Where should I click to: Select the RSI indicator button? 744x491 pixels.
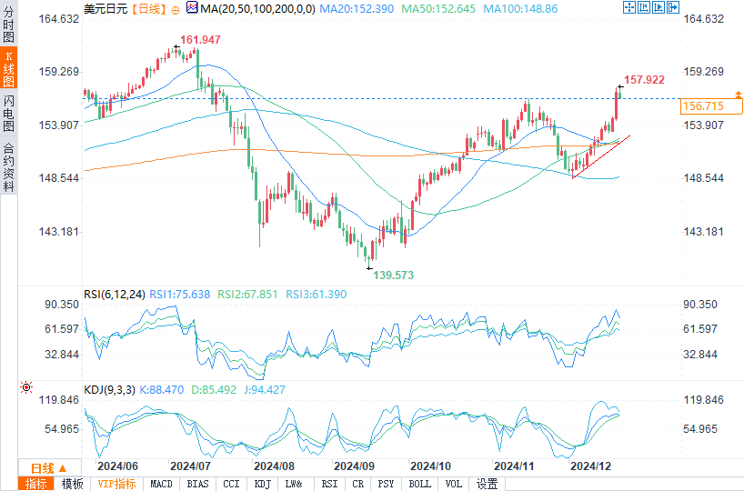(329, 484)
